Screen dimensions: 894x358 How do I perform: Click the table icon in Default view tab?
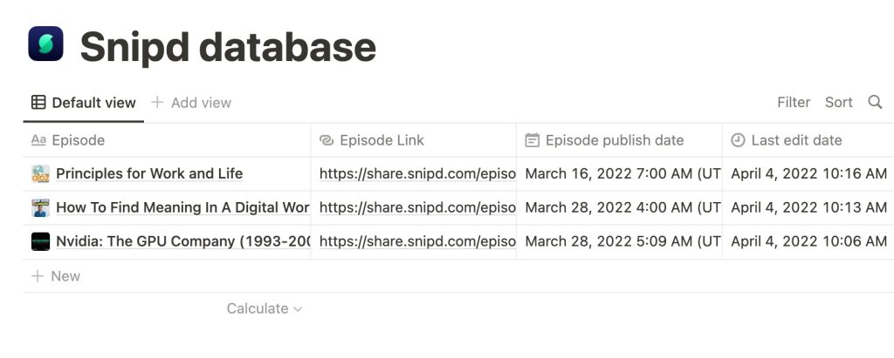tap(38, 103)
